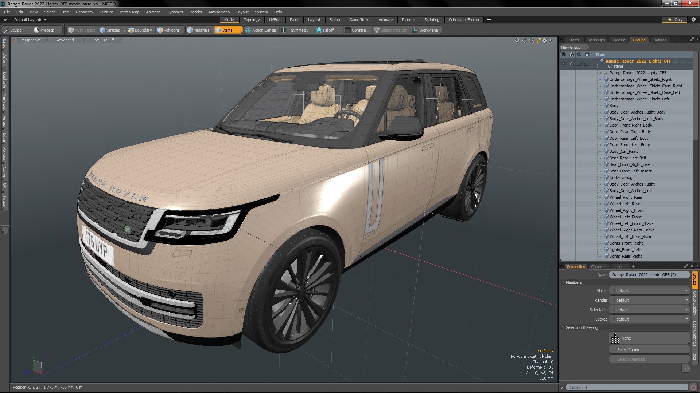The image size is (700, 393).
Task: Switch to Boundary selection mode
Action: click(x=140, y=30)
